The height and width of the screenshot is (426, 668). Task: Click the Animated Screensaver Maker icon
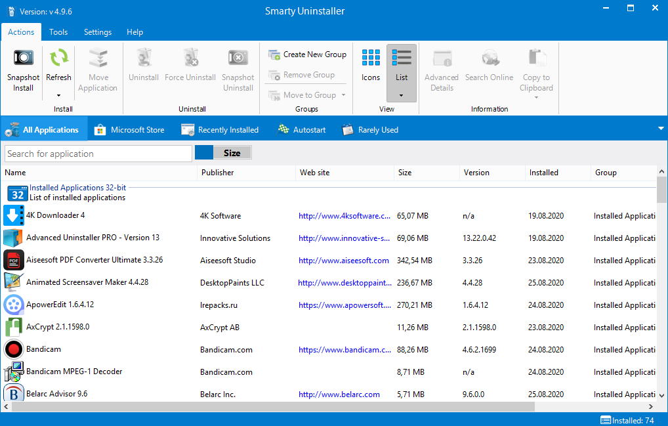pyautogui.click(x=13, y=282)
